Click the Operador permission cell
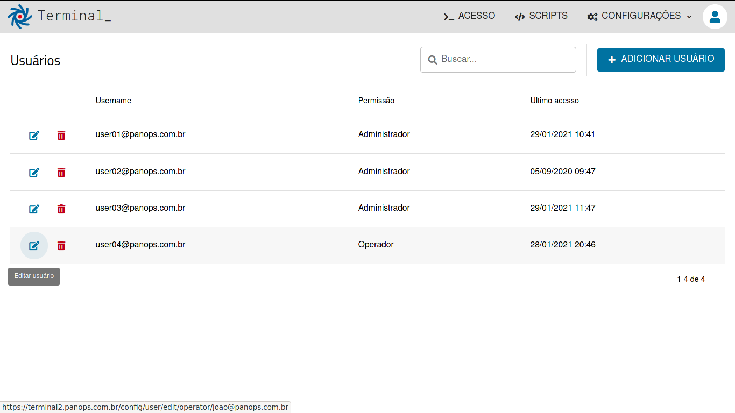The image size is (735, 413). tap(376, 245)
